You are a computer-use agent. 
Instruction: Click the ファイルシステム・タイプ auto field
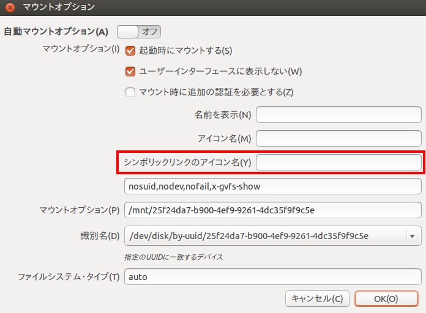[273, 276]
